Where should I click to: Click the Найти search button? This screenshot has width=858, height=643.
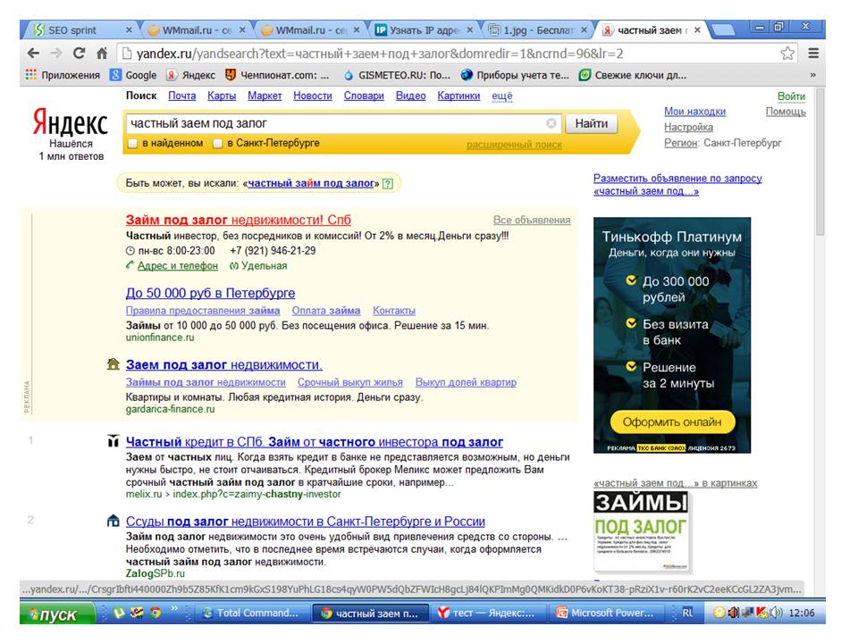(592, 123)
